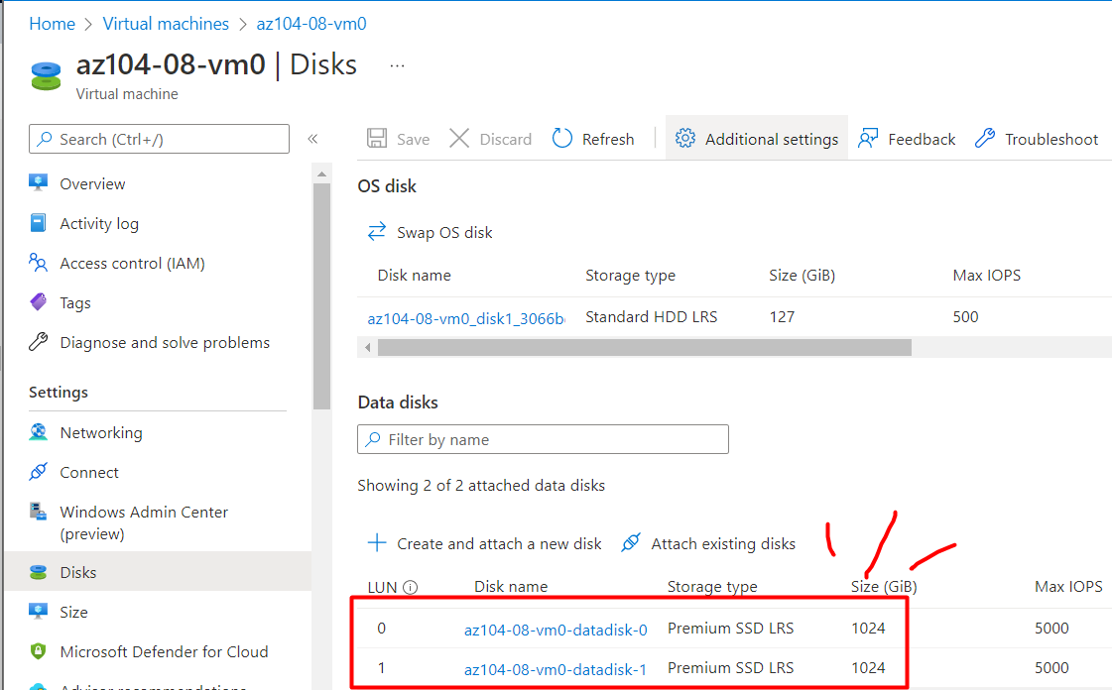Image resolution: width=1112 pixels, height=690 pixels.
Task: Click the Connect plug icon in sidebar
Action: pyautogui.click(x=39, y=472)
